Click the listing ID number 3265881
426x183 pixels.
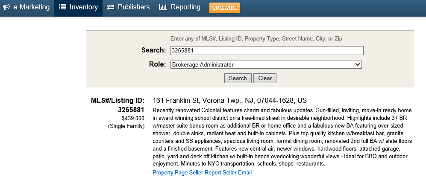point(131,110)
